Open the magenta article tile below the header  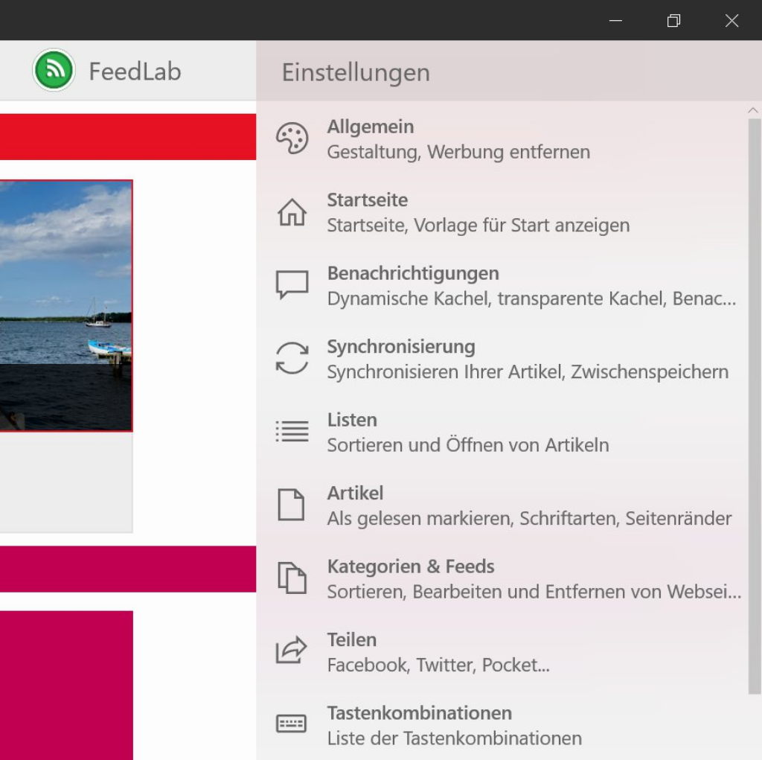point(66,685)
